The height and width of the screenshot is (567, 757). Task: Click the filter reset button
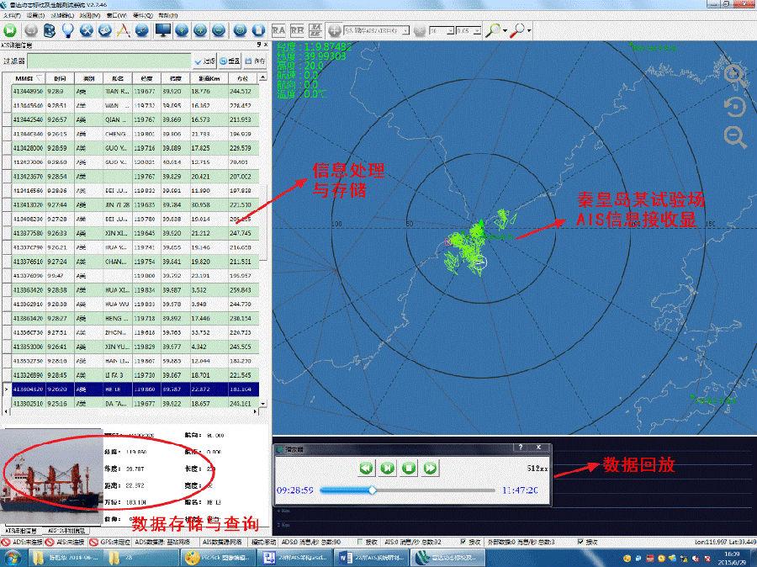point(230,61)
